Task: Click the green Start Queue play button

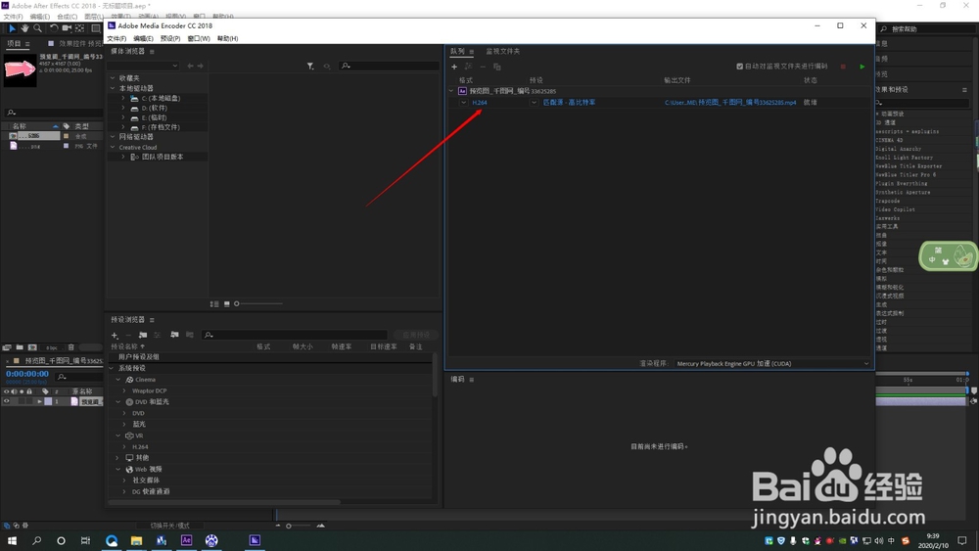Action: (x=862, y=67)
